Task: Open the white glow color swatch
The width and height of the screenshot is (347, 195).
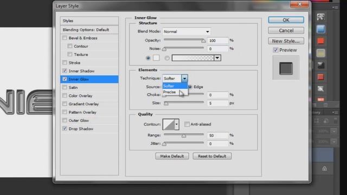Action: (156, 58)
